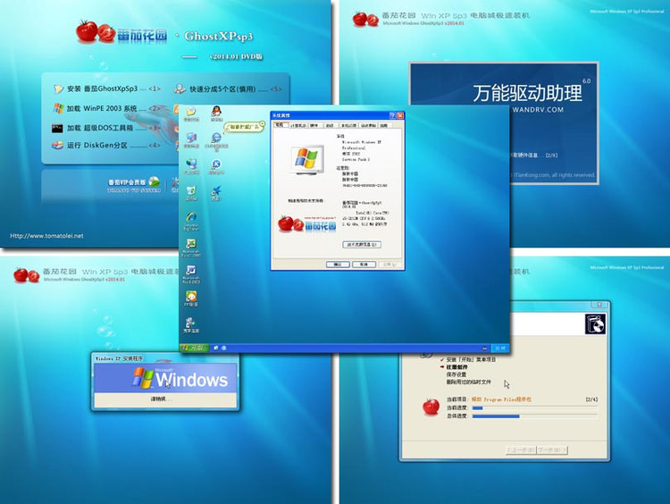
Task: Select 加载 WinPE 2003 系统 option
Action: point(113,109)
